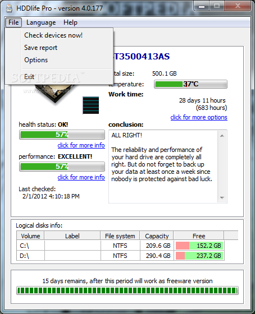255x314 pixels.
Task: Click the health status 57% progress bar
Action: tap(62, 135)
